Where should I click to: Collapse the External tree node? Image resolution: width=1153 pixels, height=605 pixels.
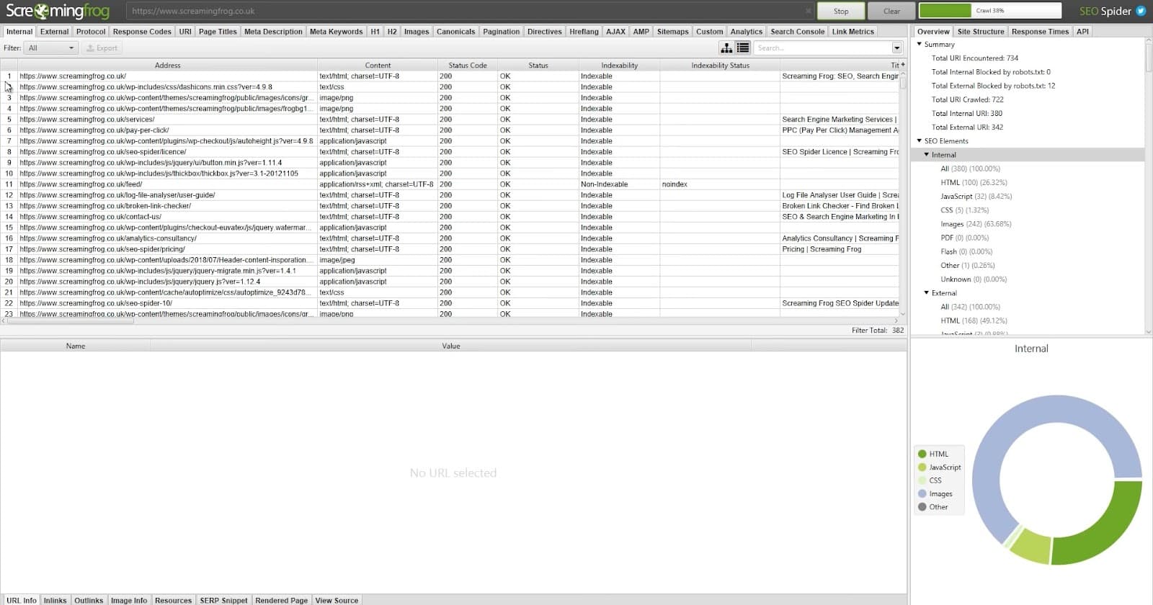point(927,292)
